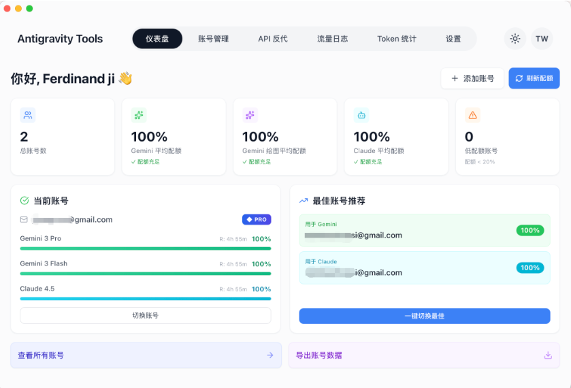Click the envelope icon next to current email
The image size is (571, 388).
(x=24, y=219)
